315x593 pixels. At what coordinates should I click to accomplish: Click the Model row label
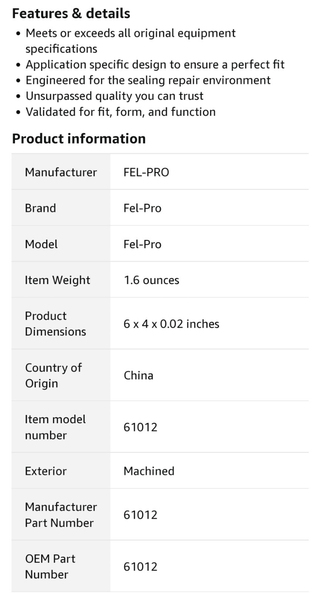(x=41, y=244)
